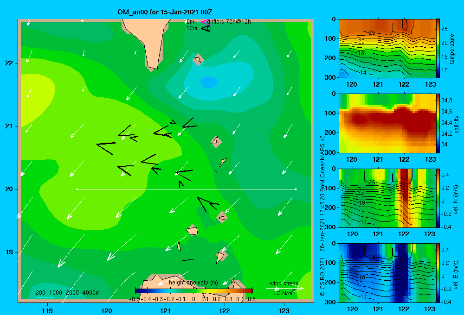
Task: Select the "wind stress" legend label
Action: (284, 283)
